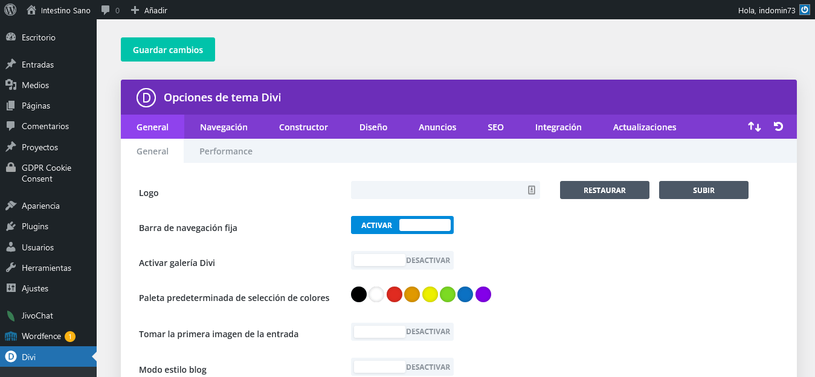Click the RESTAURAR button
This screenshot has width=815, height=377.
tap(605, 190)
